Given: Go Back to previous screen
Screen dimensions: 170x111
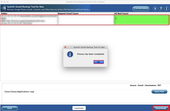Looking at the screenshot, I should 10,108.
